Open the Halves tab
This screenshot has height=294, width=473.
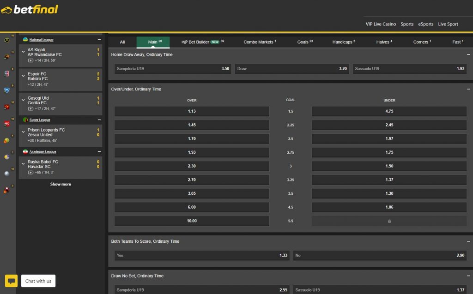[384, 42]
